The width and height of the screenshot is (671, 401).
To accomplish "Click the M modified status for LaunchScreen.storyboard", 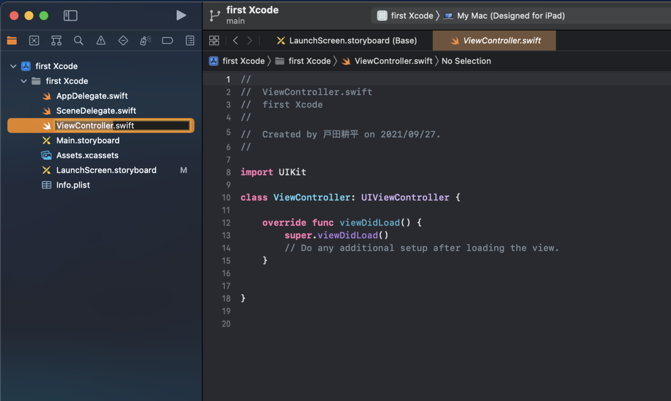I will point(183,170).
